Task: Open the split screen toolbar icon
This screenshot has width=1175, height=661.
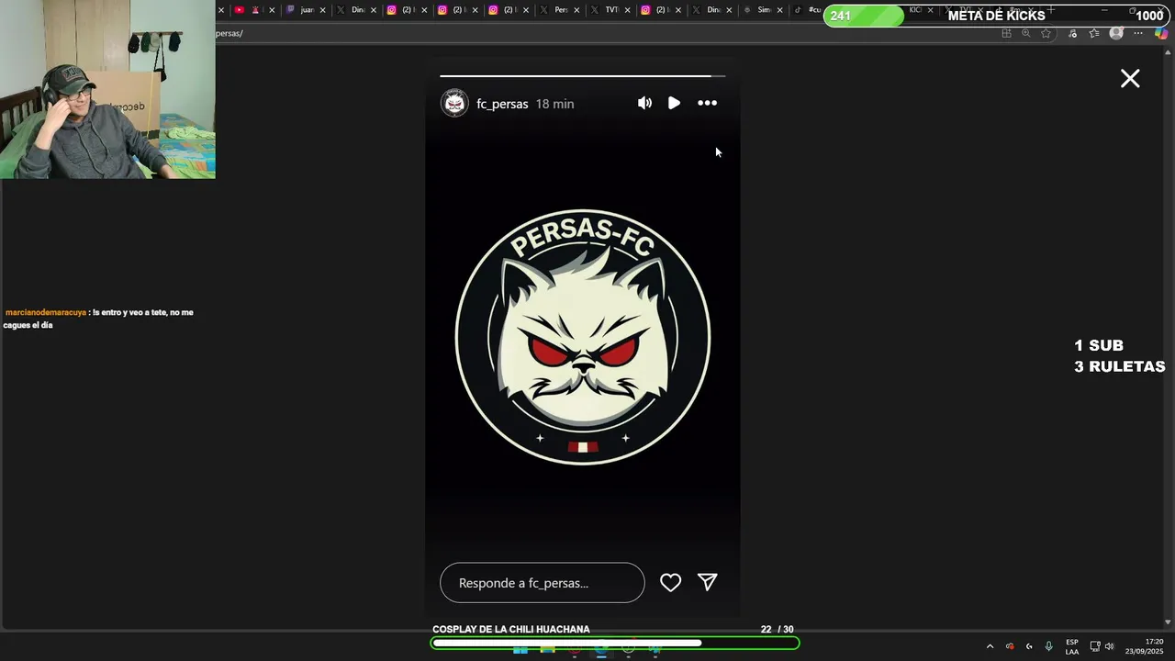Action: click(1006, 33)
